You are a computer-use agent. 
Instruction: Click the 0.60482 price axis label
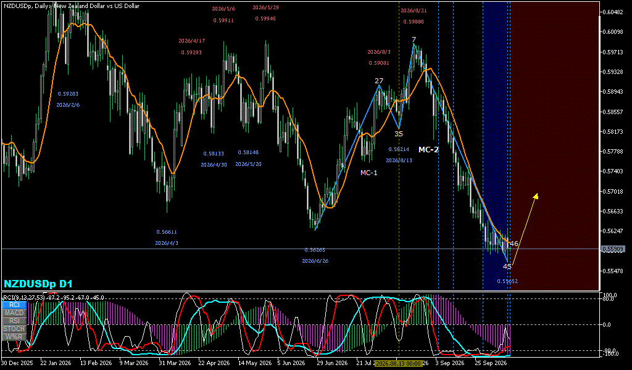tap(613, 12)
